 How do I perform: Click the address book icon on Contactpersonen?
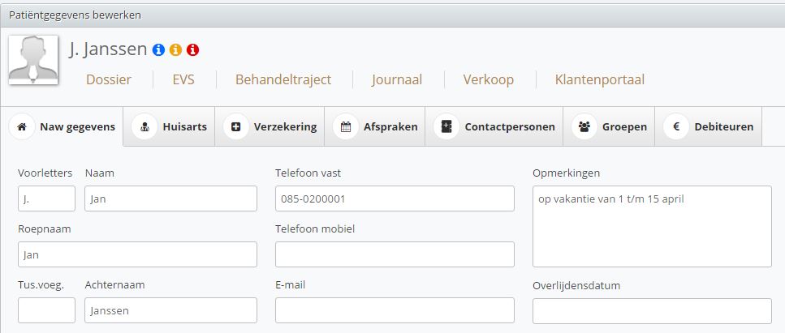(446, 127)
